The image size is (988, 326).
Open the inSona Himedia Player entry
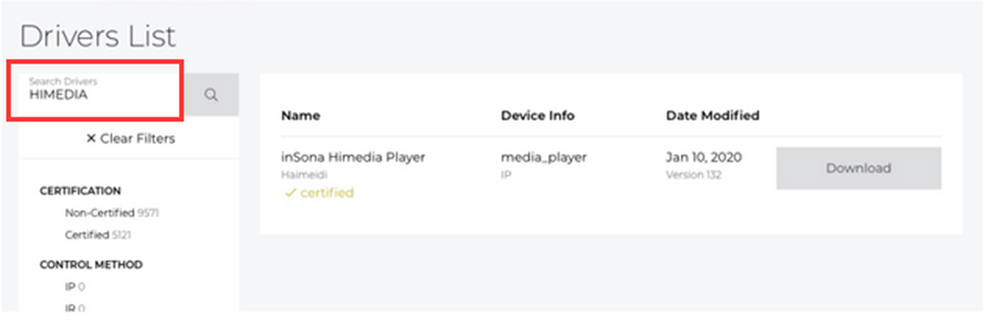pos(352,158)
